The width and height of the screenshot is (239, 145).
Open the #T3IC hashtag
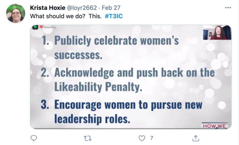(x=114, y=16)
